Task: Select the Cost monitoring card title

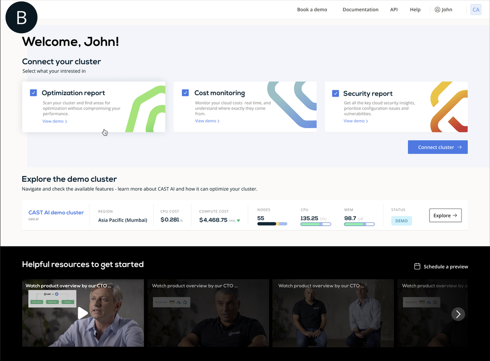Action: point(219,93)
